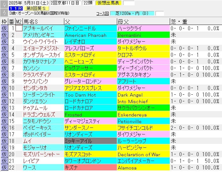Image resolution: width=222 pixels, height=172 pixels.
Task: Select horse ニタモノドウシ
Action: 43,121
